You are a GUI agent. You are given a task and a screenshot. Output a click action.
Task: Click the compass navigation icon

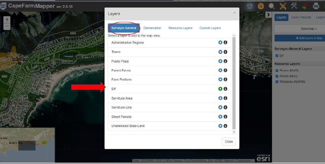click(x=261, y=6)
